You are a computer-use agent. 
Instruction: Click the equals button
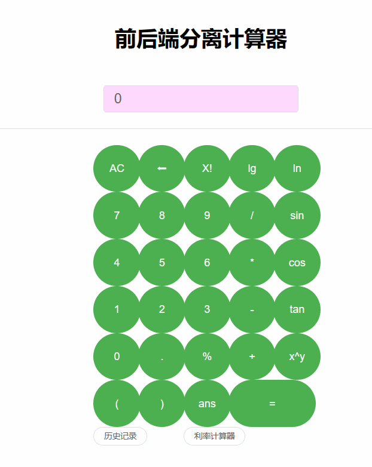[272, 403]
